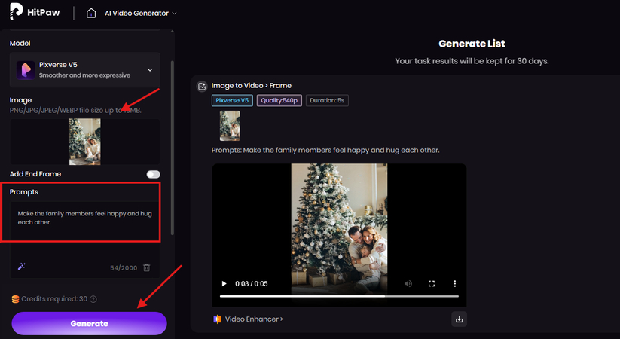Mute the video with speaker icon

pos(408,283)
